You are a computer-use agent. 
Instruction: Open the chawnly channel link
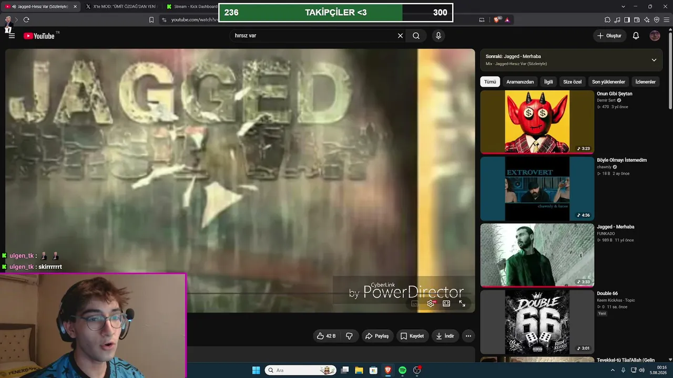click(x=604, y=167)
